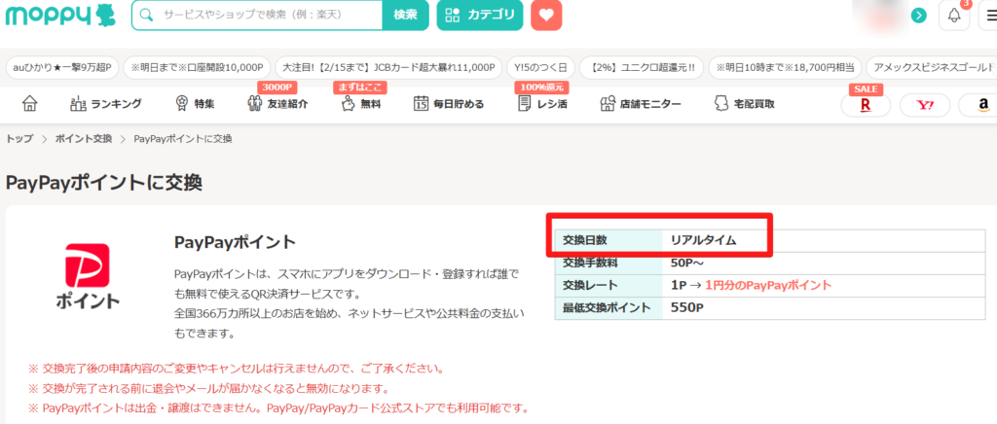The width and height of the screenshot is (997, 424).
Task: Click the Amazon shortcut icon
Action: pos(980,105)
